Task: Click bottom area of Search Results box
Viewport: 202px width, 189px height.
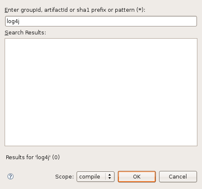Action: pos(101,139)
